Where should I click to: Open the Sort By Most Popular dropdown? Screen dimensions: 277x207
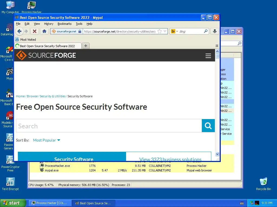(x=47, y=140)
